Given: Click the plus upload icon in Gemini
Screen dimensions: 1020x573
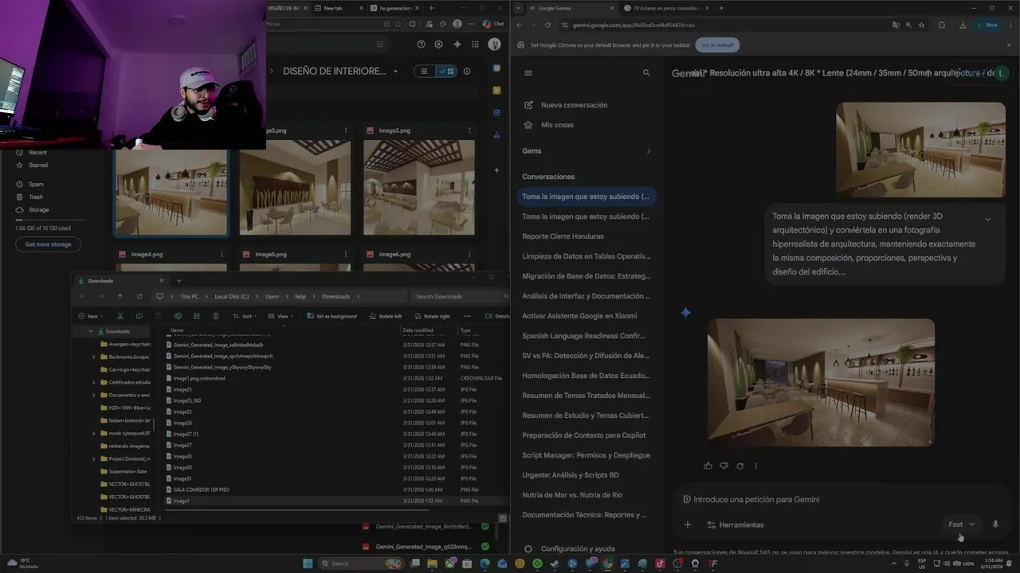Looking at the screenshot, I should coord(687,524).
